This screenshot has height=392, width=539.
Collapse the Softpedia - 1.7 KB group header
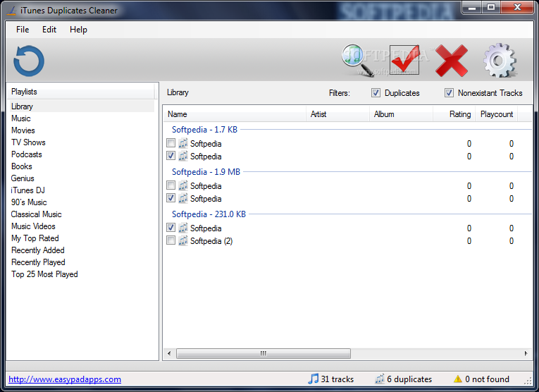(x=204, y=130)
